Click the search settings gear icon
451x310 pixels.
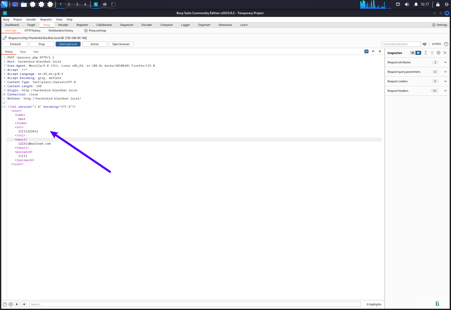pyautogui.click(x=11, y=304)
